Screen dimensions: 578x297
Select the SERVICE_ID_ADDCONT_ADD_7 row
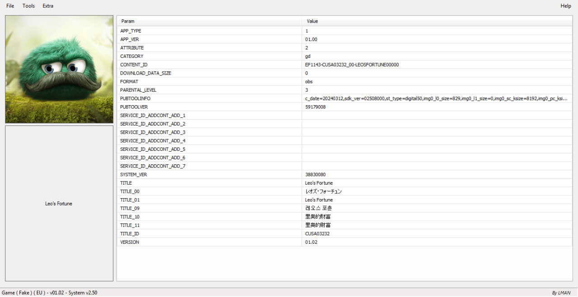(x=345, y=166)
